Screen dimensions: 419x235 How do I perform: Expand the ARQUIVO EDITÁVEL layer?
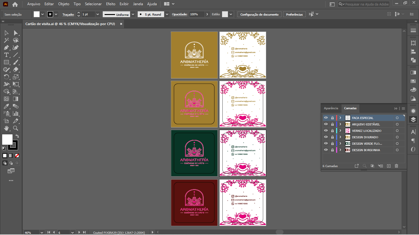click(x=340, y=124)
